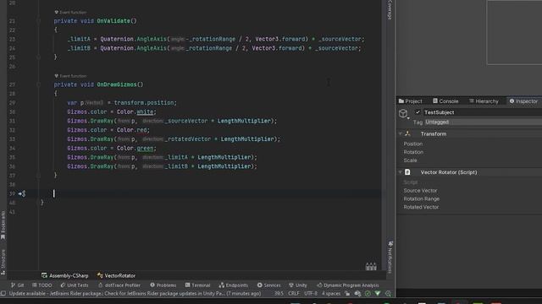Open the Unity tool window
Image resolution: width=542 pixels, height=304 pixels.
[297, 285]
